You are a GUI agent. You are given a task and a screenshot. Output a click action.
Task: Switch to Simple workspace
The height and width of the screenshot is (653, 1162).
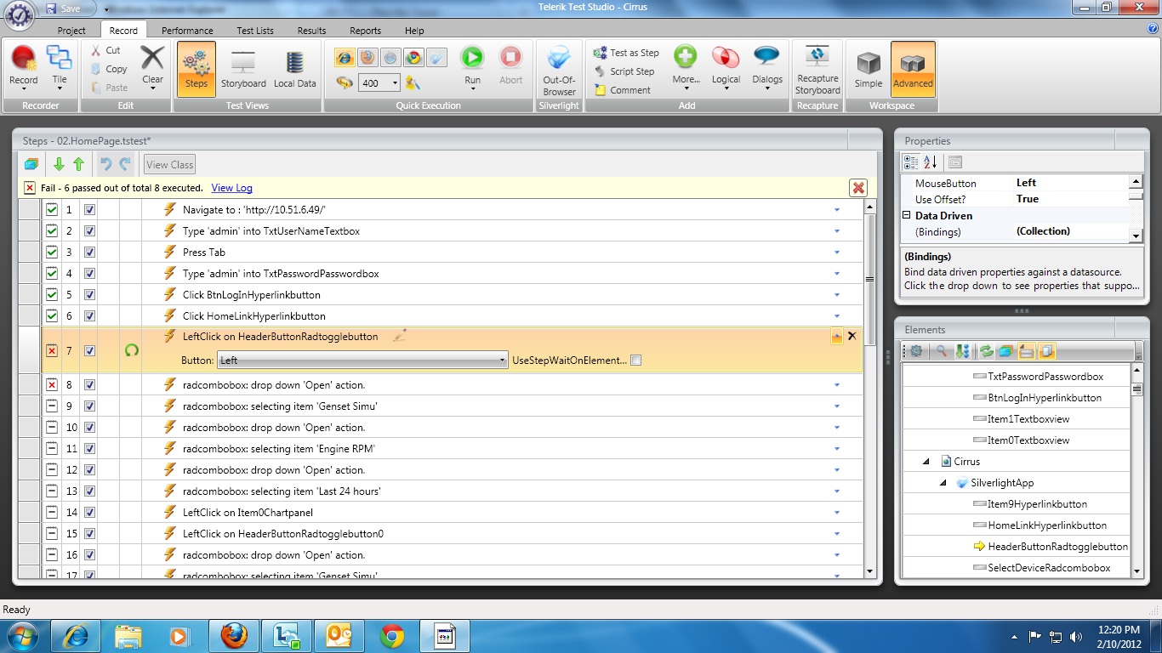(869, 69)
